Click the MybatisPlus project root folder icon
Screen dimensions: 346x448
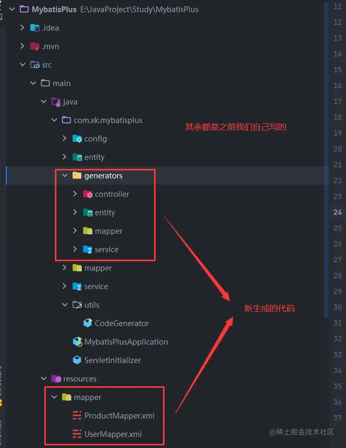(24, 9)
